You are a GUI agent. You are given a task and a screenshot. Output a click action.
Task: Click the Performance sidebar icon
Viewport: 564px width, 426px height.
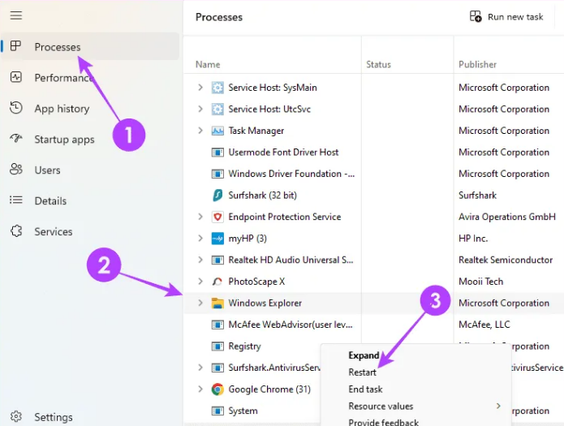(16, 77)
